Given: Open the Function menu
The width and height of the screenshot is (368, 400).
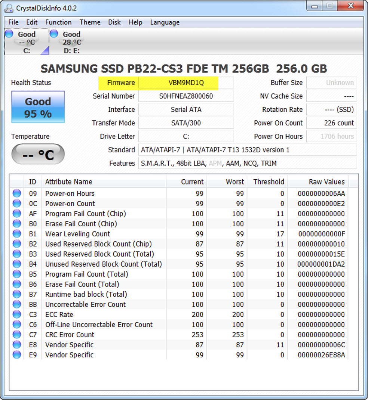Looking at the screenshot, I should point(58,22).
